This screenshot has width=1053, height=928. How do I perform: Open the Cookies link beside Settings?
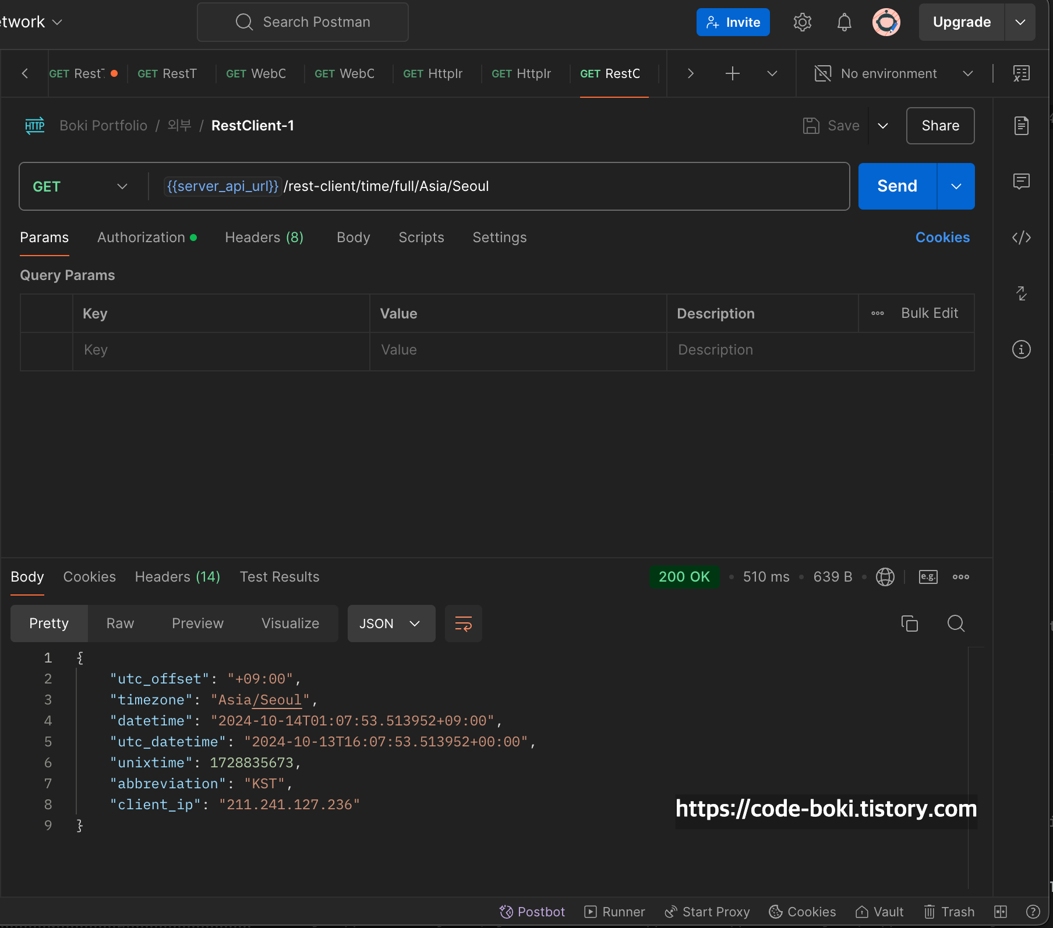tap(942, 238)
